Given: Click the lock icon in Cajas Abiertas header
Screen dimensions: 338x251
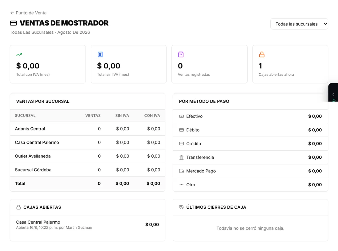Looking at the screenshot, I should [18, 207].
